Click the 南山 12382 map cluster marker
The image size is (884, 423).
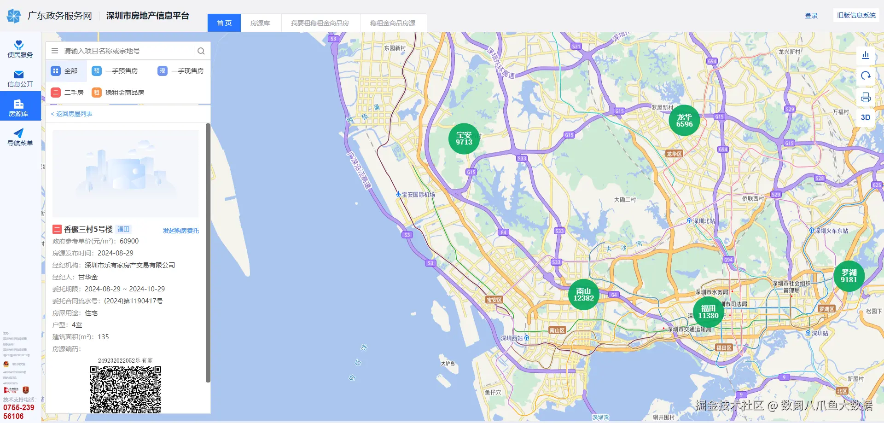coord(583,295)
